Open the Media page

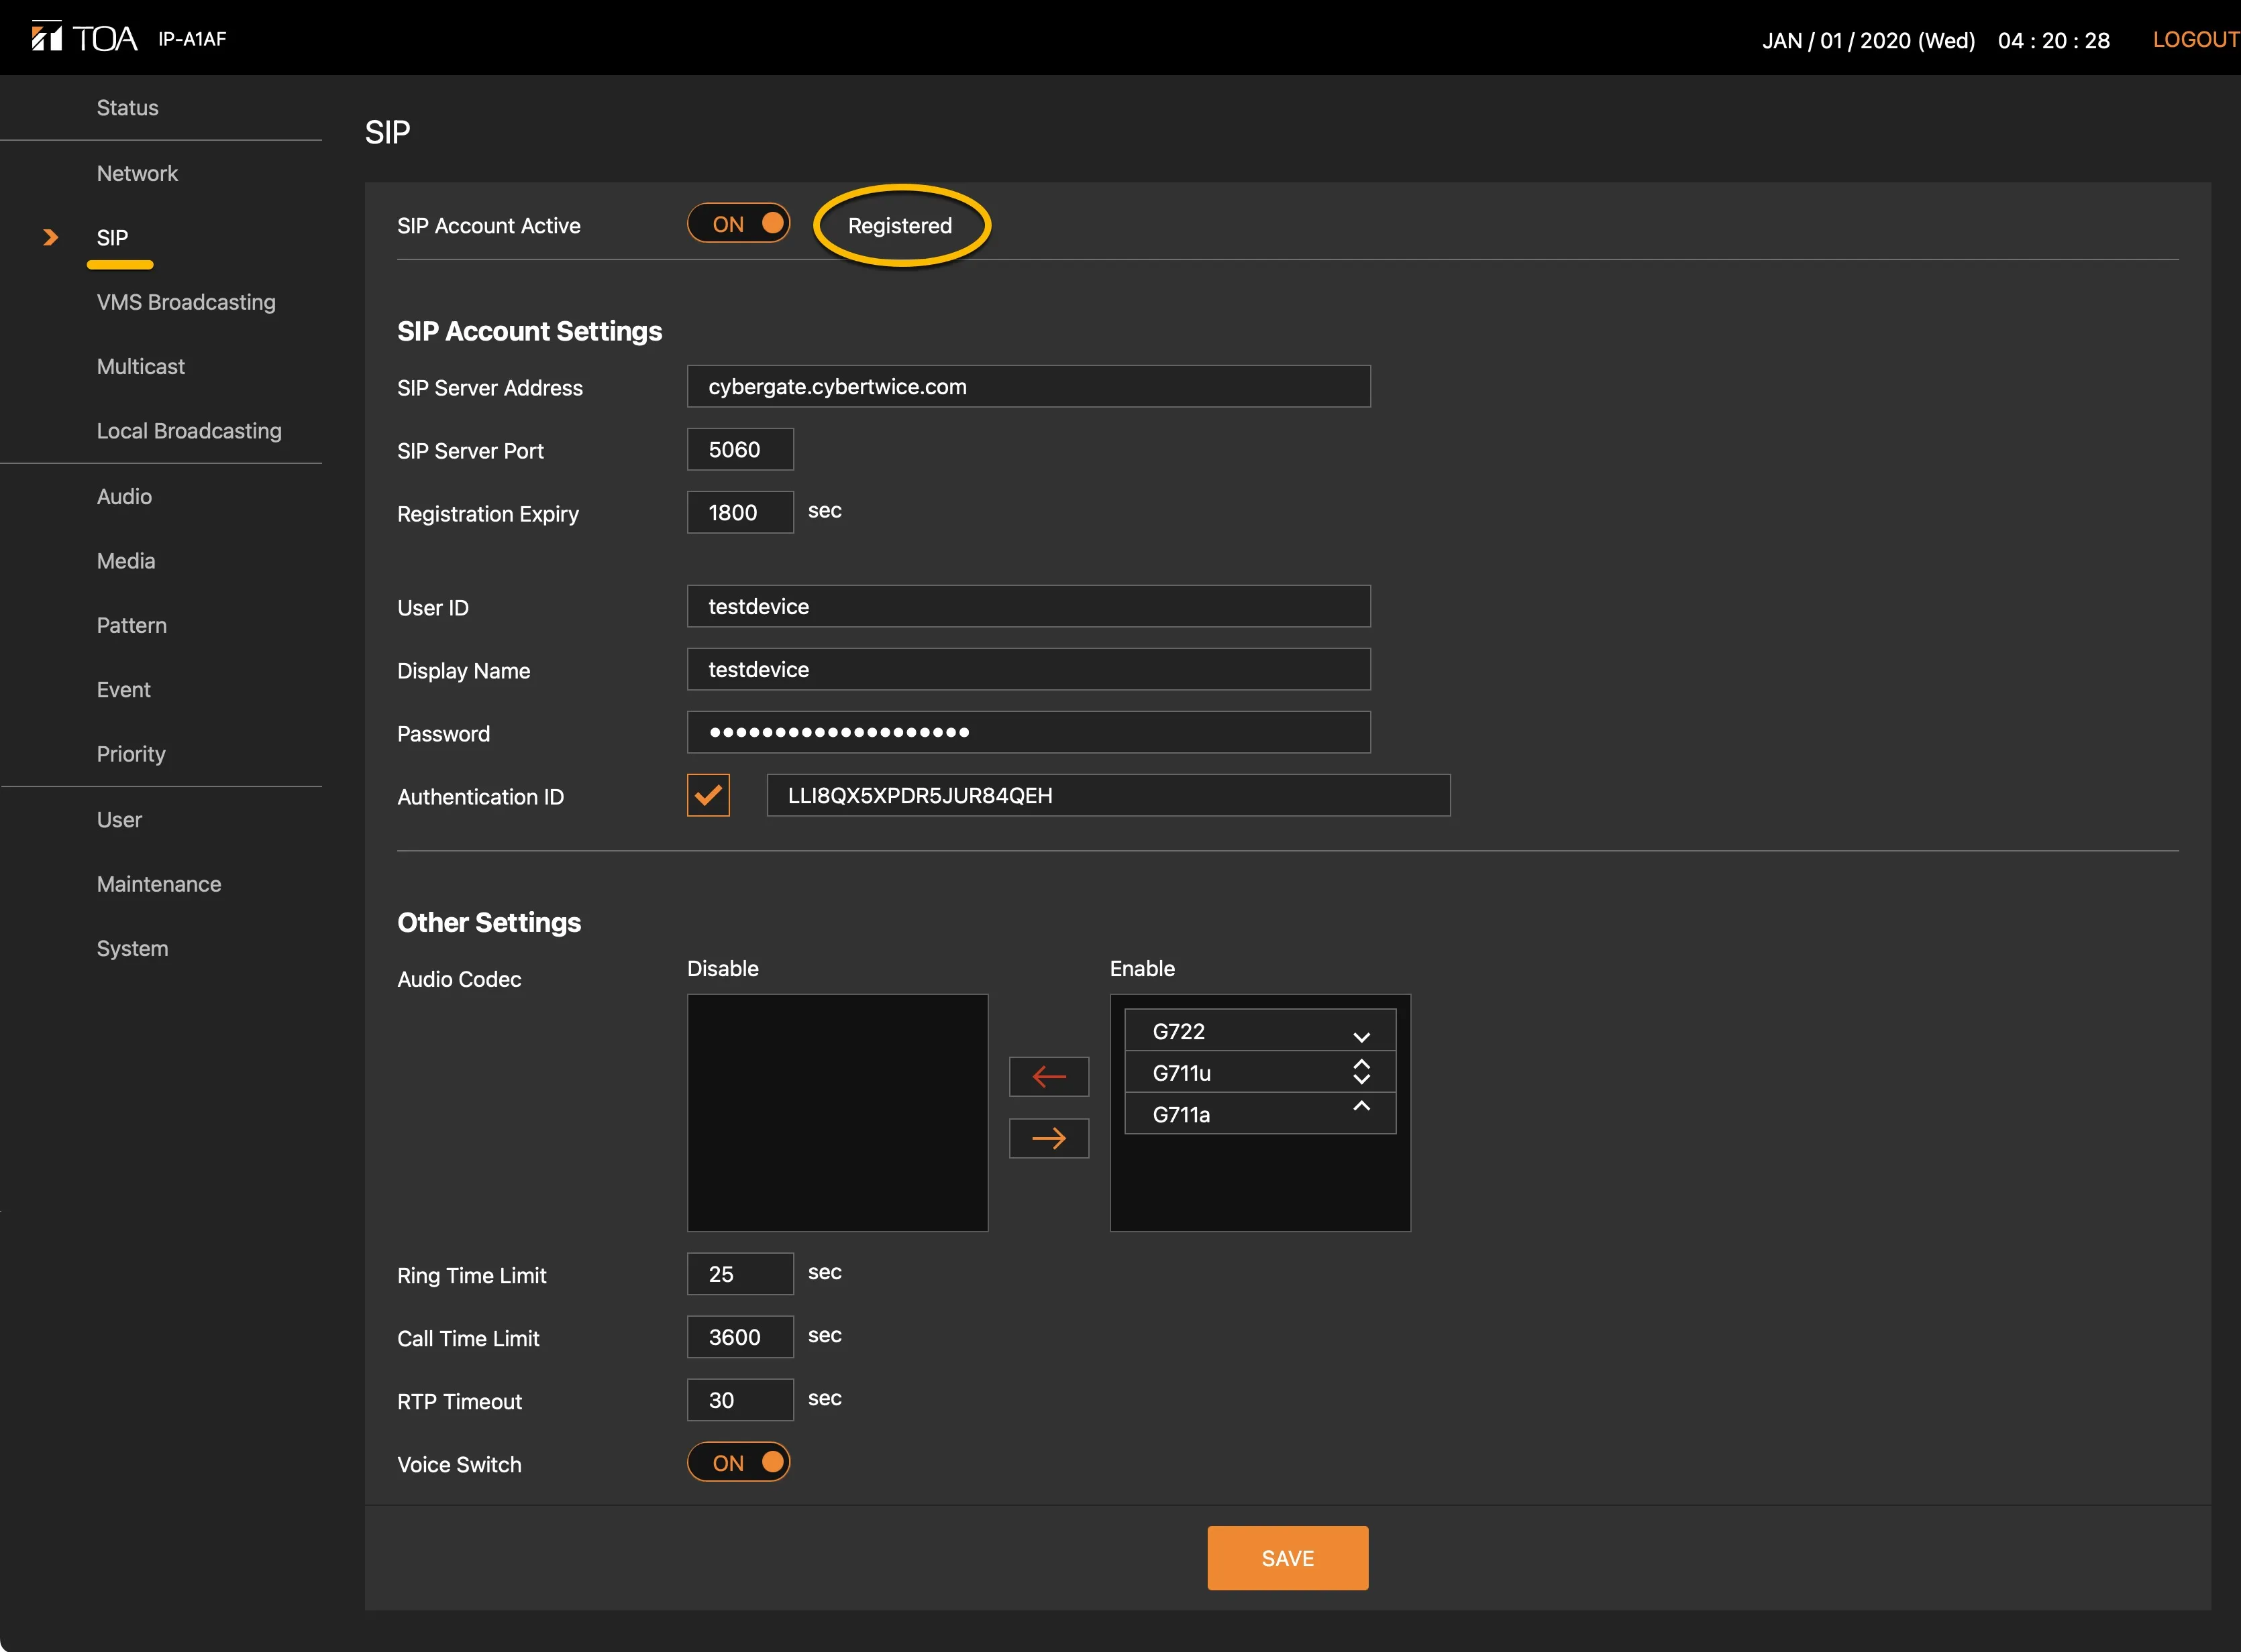coord(126,561)
